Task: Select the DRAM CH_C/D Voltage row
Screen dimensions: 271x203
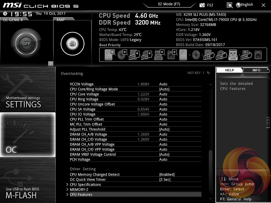Action: 135,139
